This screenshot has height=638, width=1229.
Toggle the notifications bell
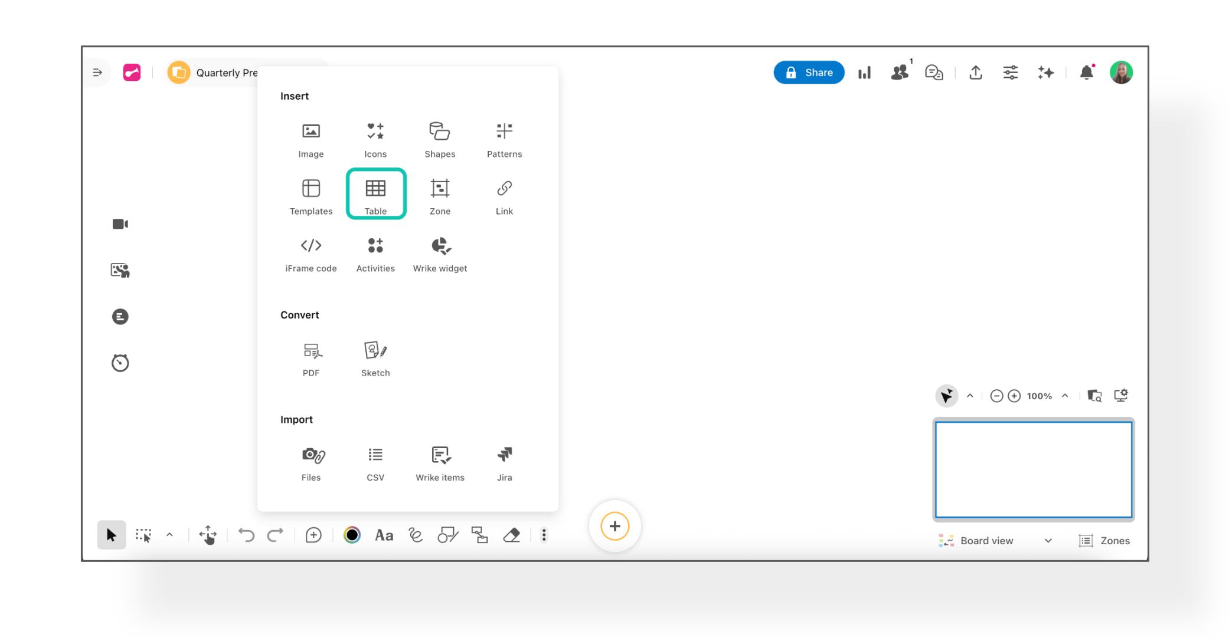point(1086,73)
